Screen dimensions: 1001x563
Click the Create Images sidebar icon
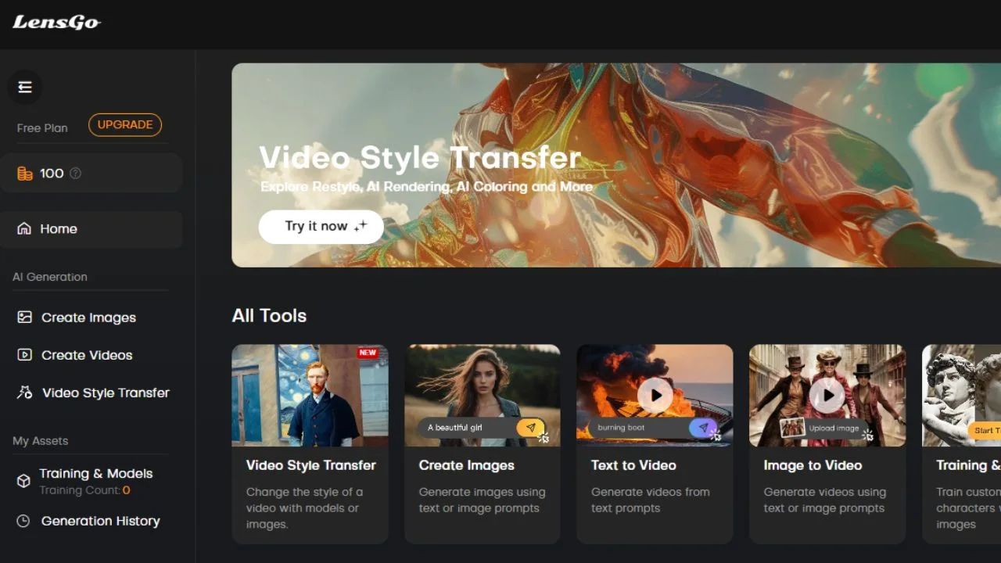(x=25, y=317)
